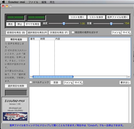Enable 項目間の境界をぼかす checkbox
Viewport: 134px width, 129px height.
coord(73,33)
